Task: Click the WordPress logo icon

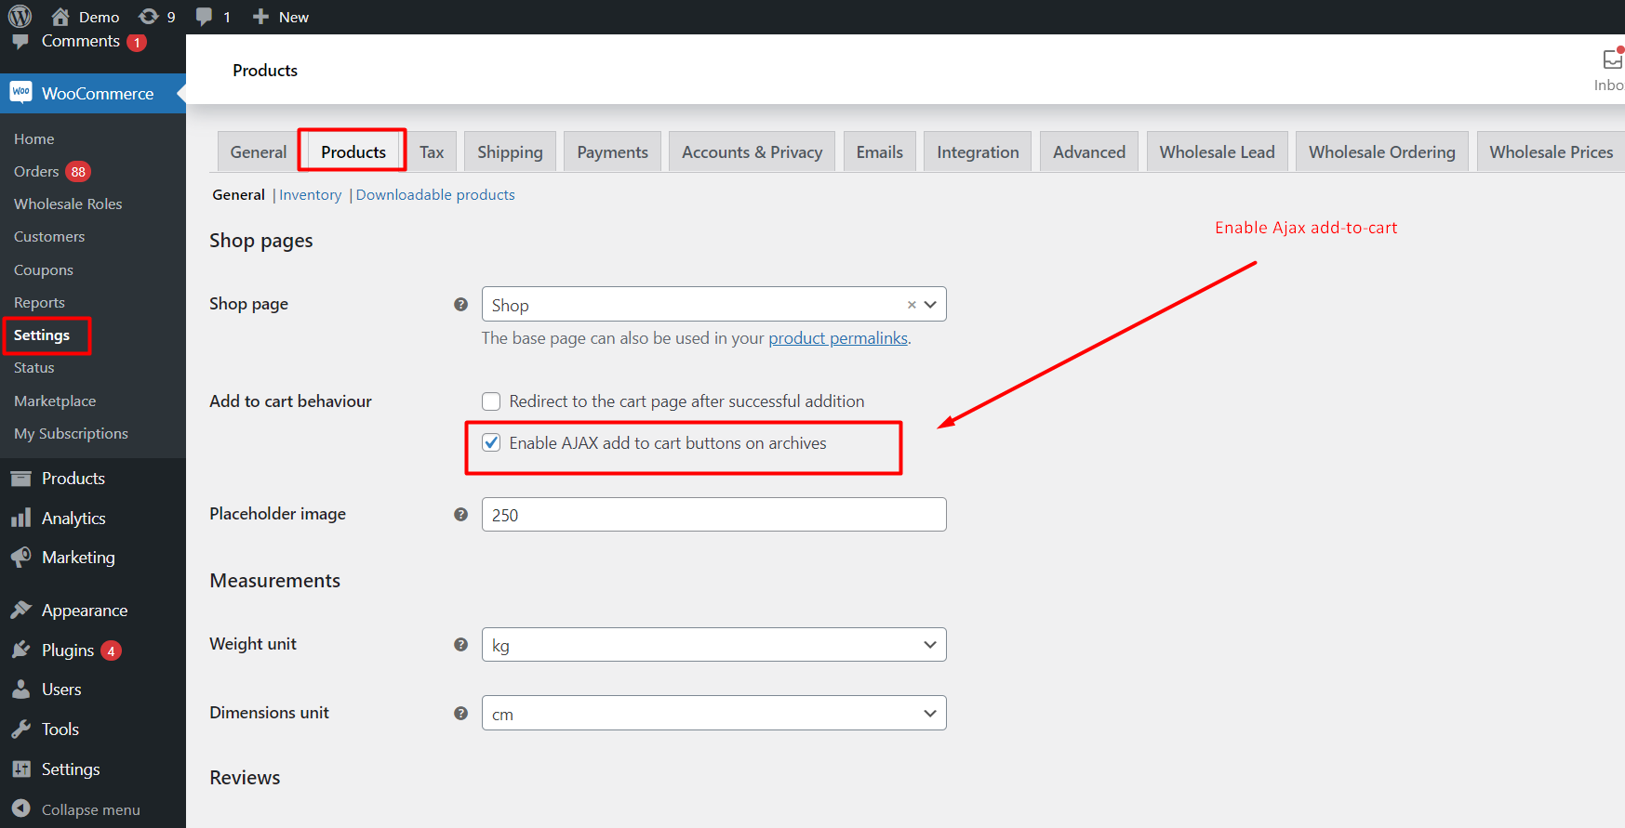Action: pos(20,16)
